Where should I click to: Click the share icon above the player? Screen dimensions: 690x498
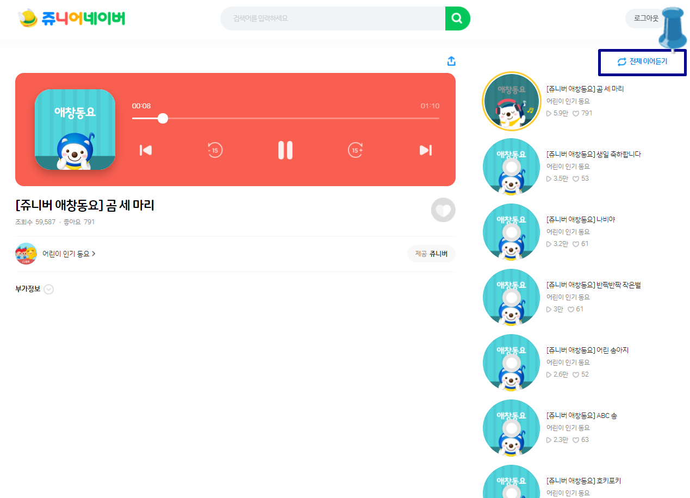pyautogui.click(x=451, y=61)
